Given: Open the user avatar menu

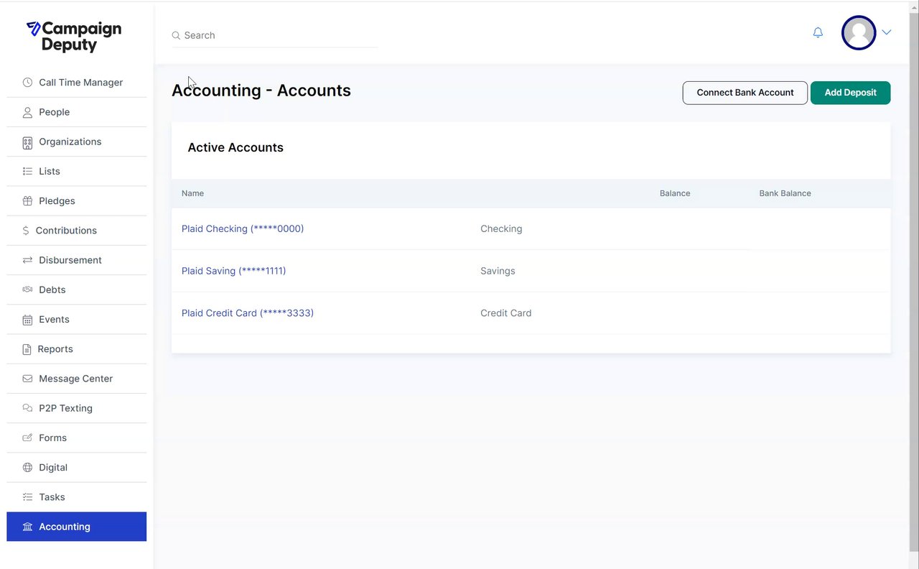Looking at the screenshot, I should point(859,33).
